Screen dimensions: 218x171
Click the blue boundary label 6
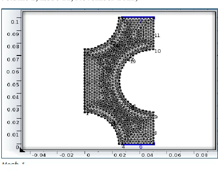[x=141, y=147]
